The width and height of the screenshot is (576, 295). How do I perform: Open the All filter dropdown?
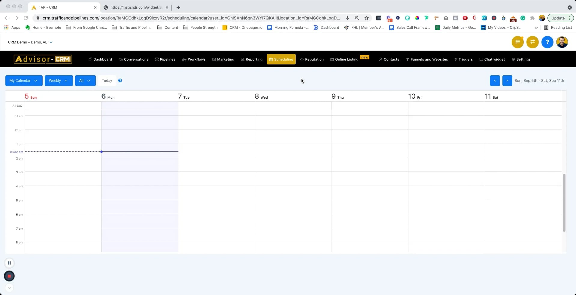[85, 81]
